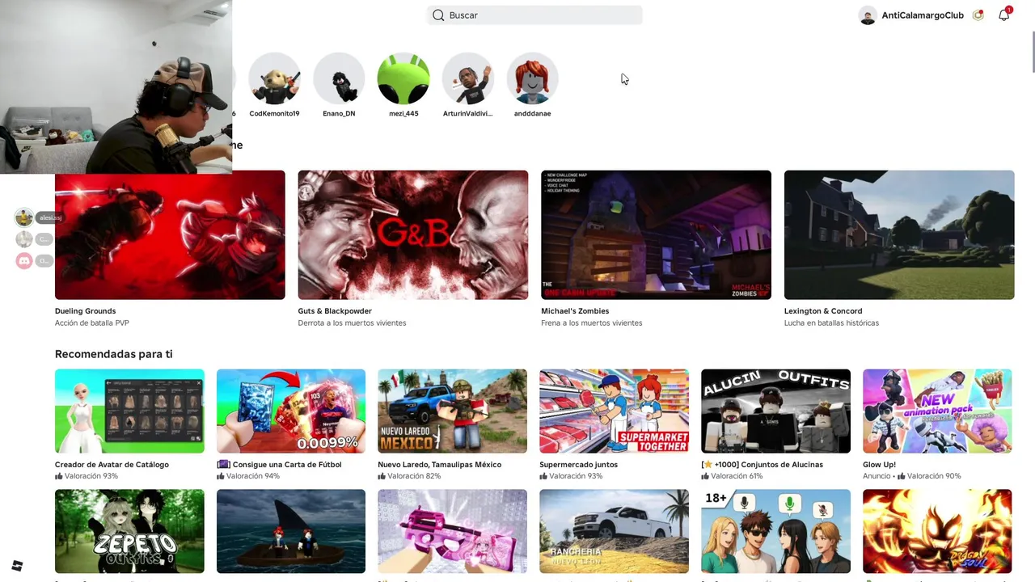1035x582 pixels.
Task: Open Lexington & Concord game thumbnail
Action: tap(899, 234)
